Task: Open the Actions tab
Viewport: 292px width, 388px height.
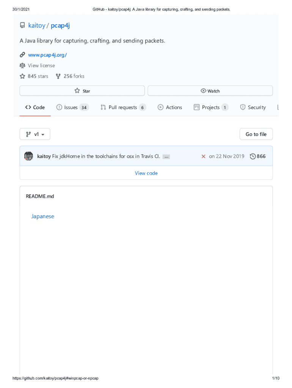Action: [170, 108]
